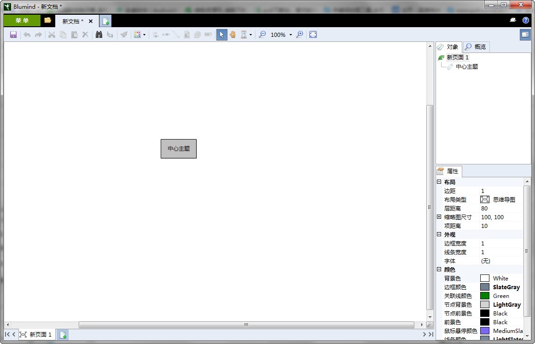Open file with the folder icon
The image size is (535, 344).
point(47,20)
